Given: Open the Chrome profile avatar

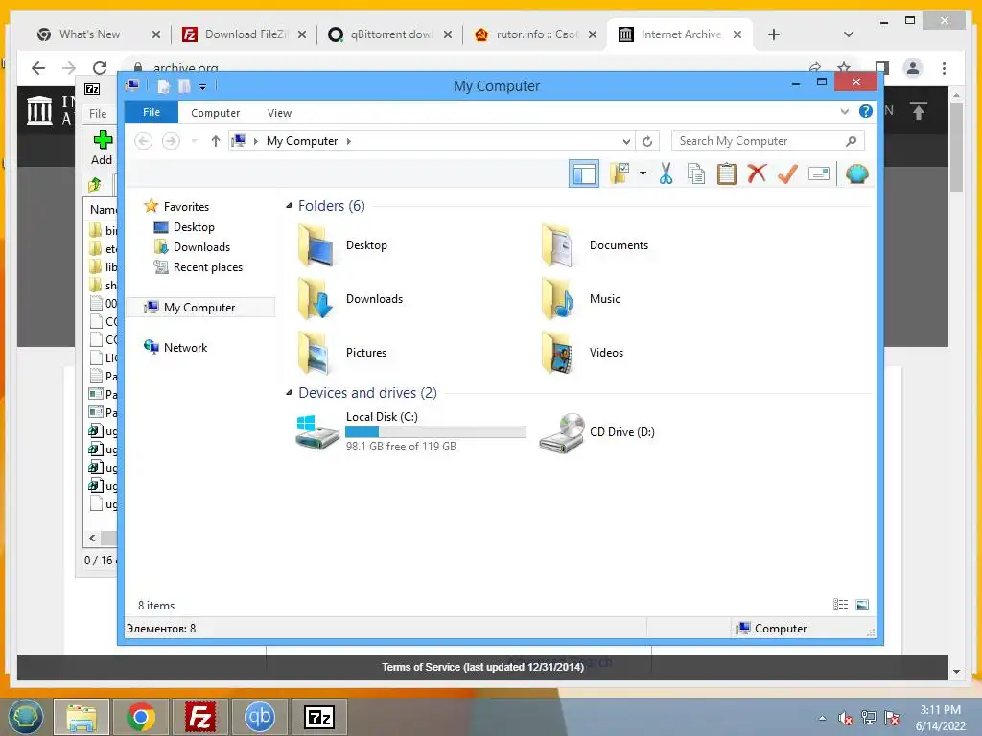Looking at the screenshot, I should tap(913, 68).
